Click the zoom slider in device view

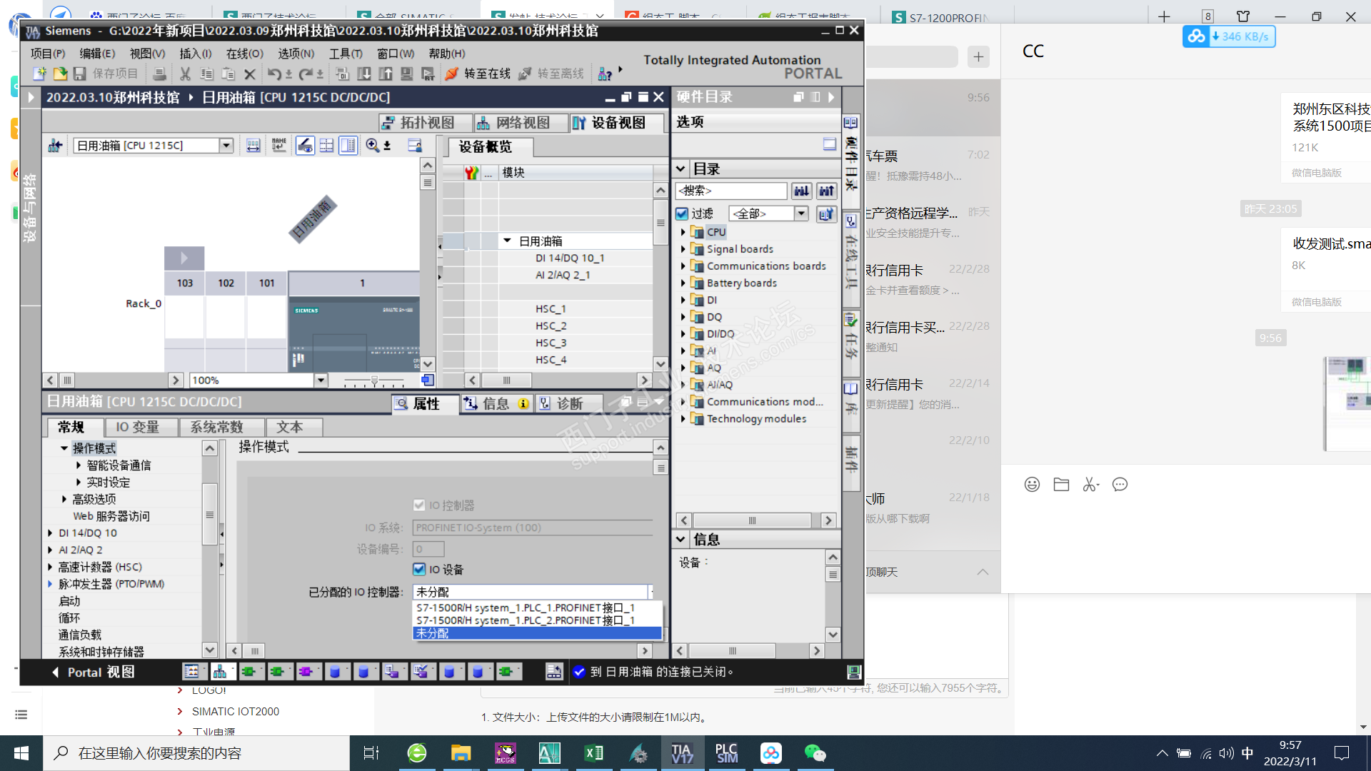(374, 381)
